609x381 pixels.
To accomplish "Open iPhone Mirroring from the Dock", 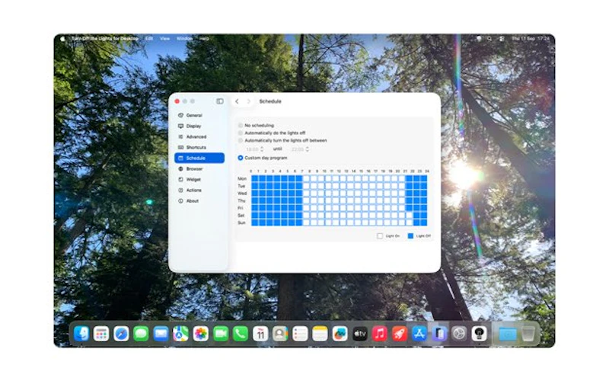I will tap(439, 334).
